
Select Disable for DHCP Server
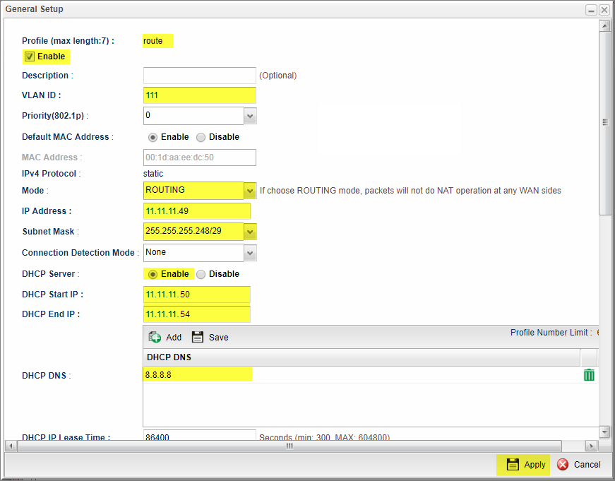point(201,274)
